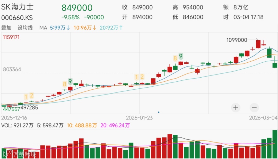The width and height of the screenshot is (278, 159).
Task: Click the tallest green volume bar at right edge
Action: (x=275, y=144)
